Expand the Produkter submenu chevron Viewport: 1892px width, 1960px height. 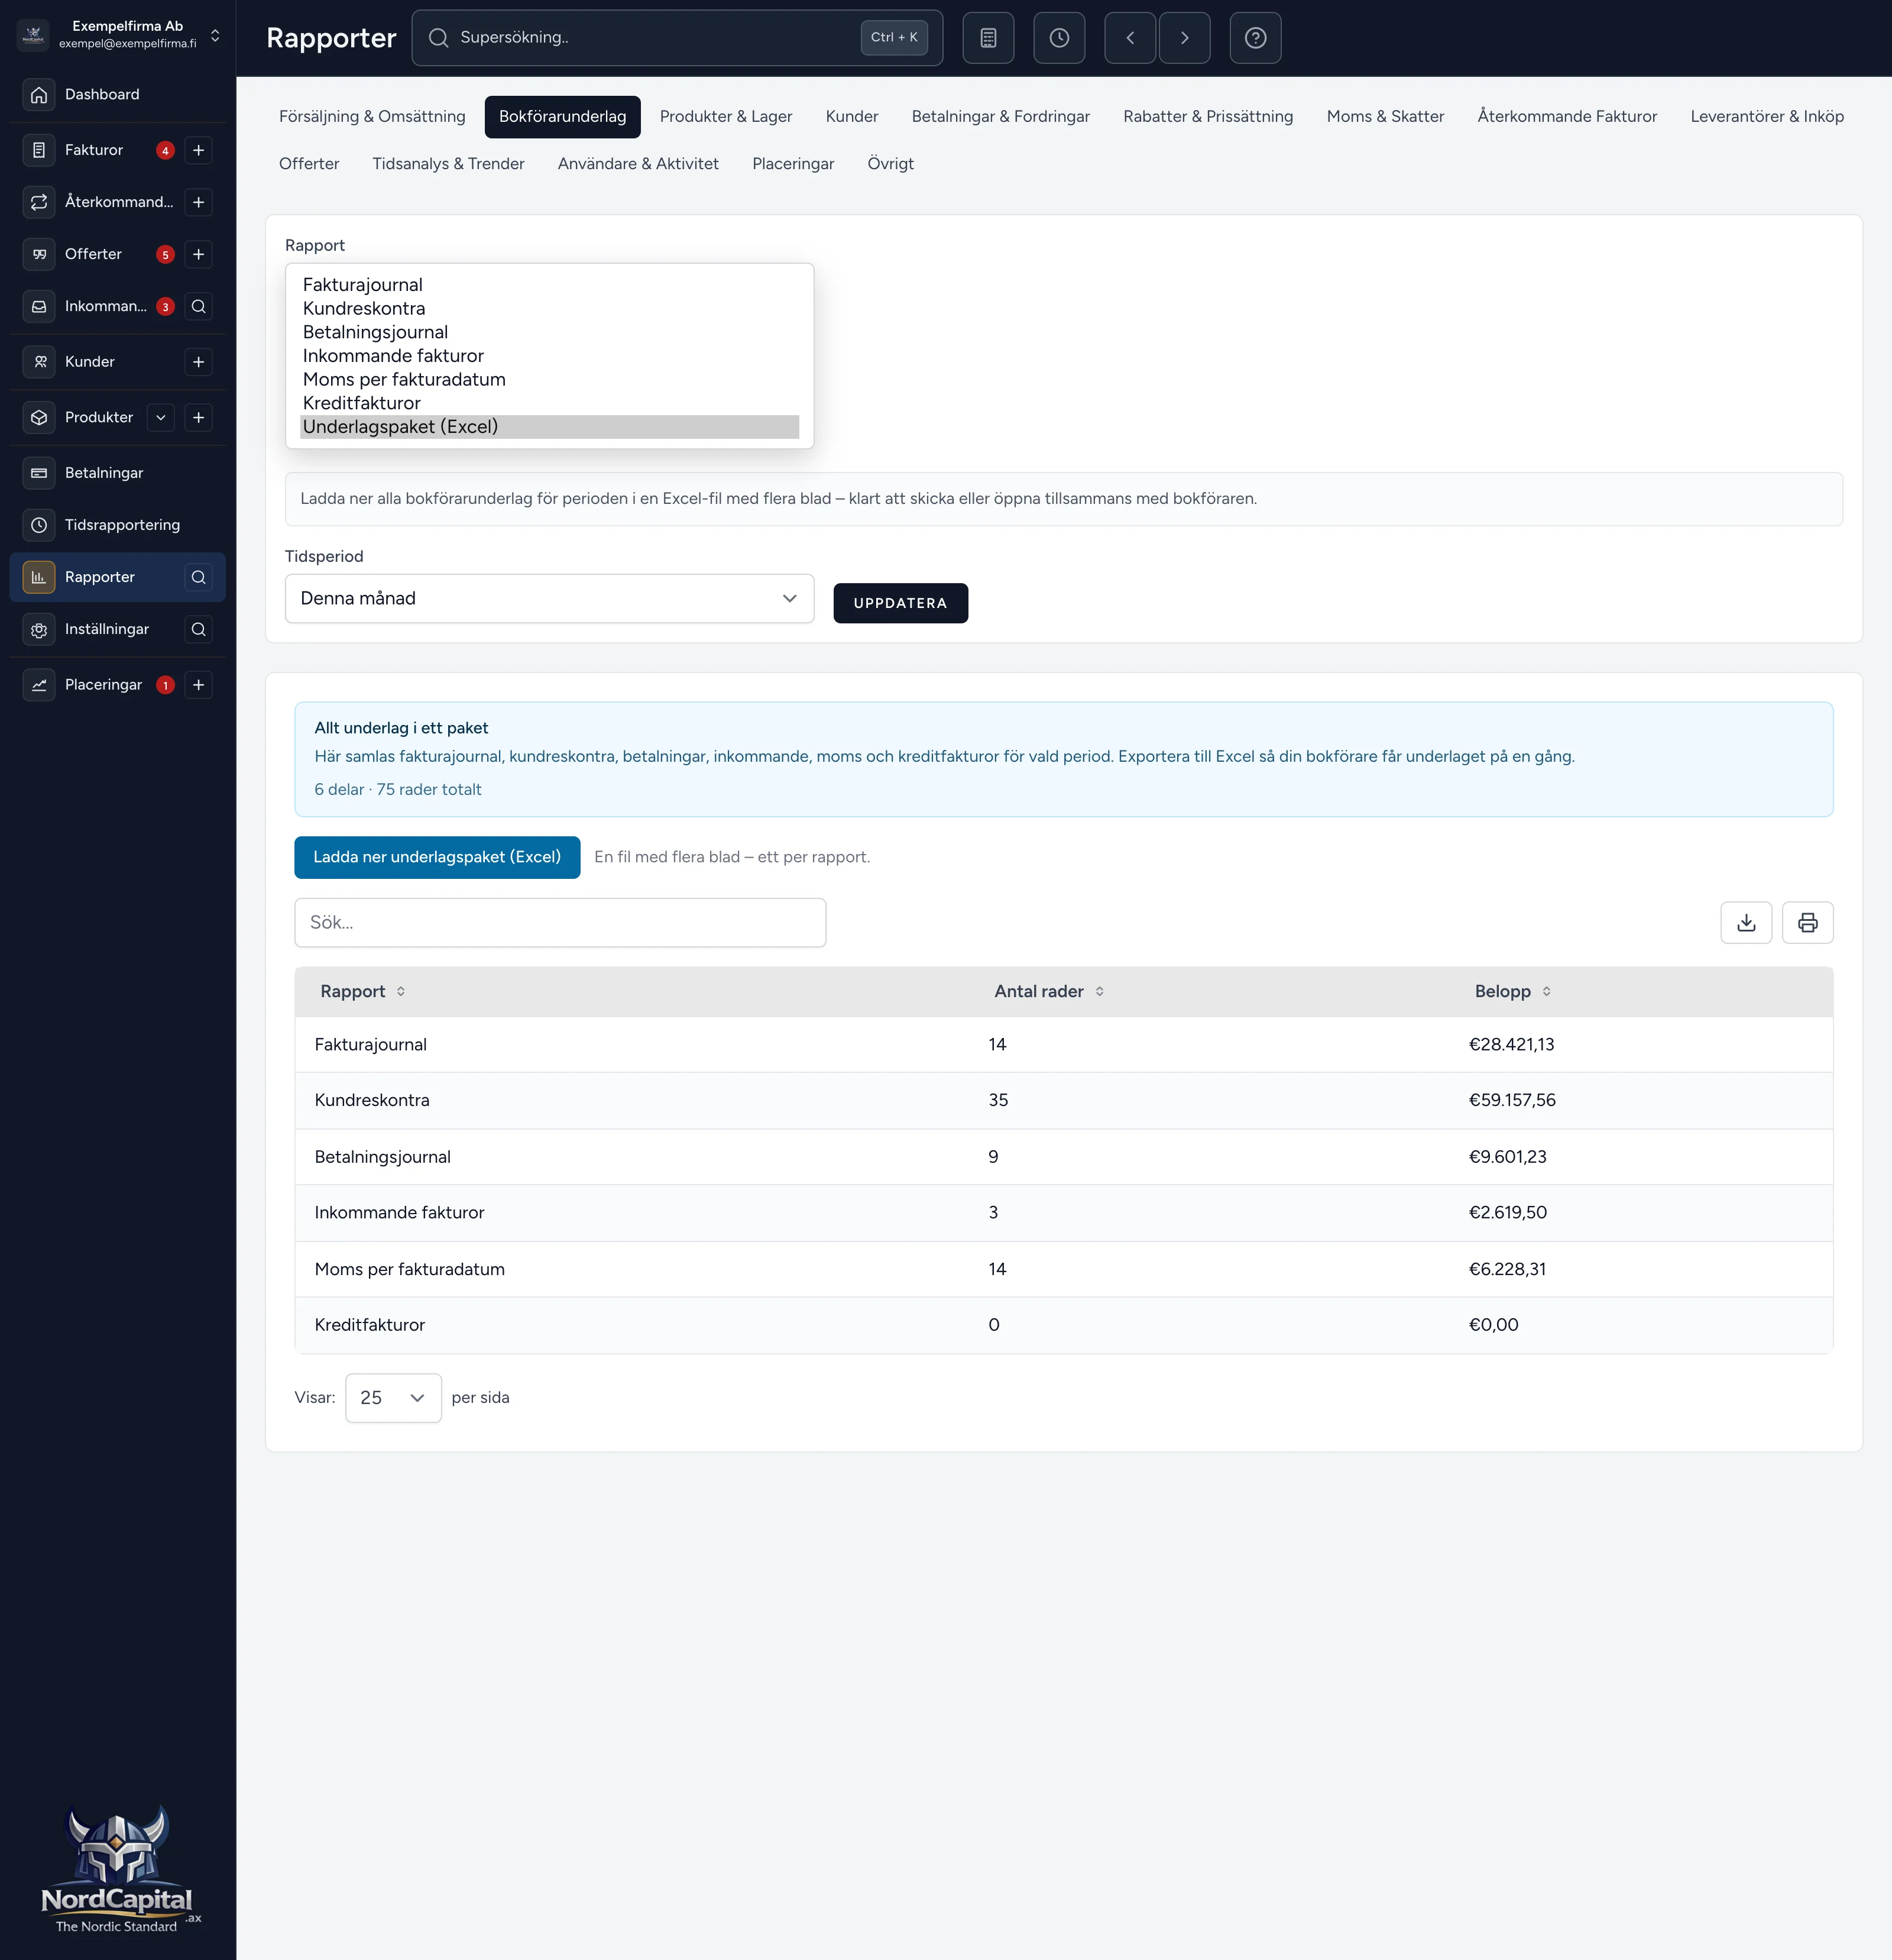[x=161, y=418]
